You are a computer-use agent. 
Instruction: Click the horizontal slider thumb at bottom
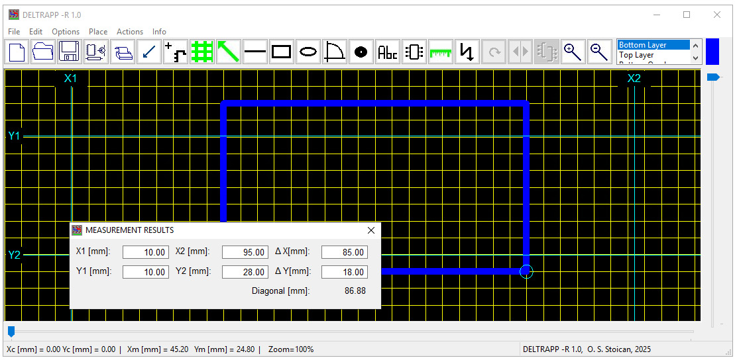(11, 332)
